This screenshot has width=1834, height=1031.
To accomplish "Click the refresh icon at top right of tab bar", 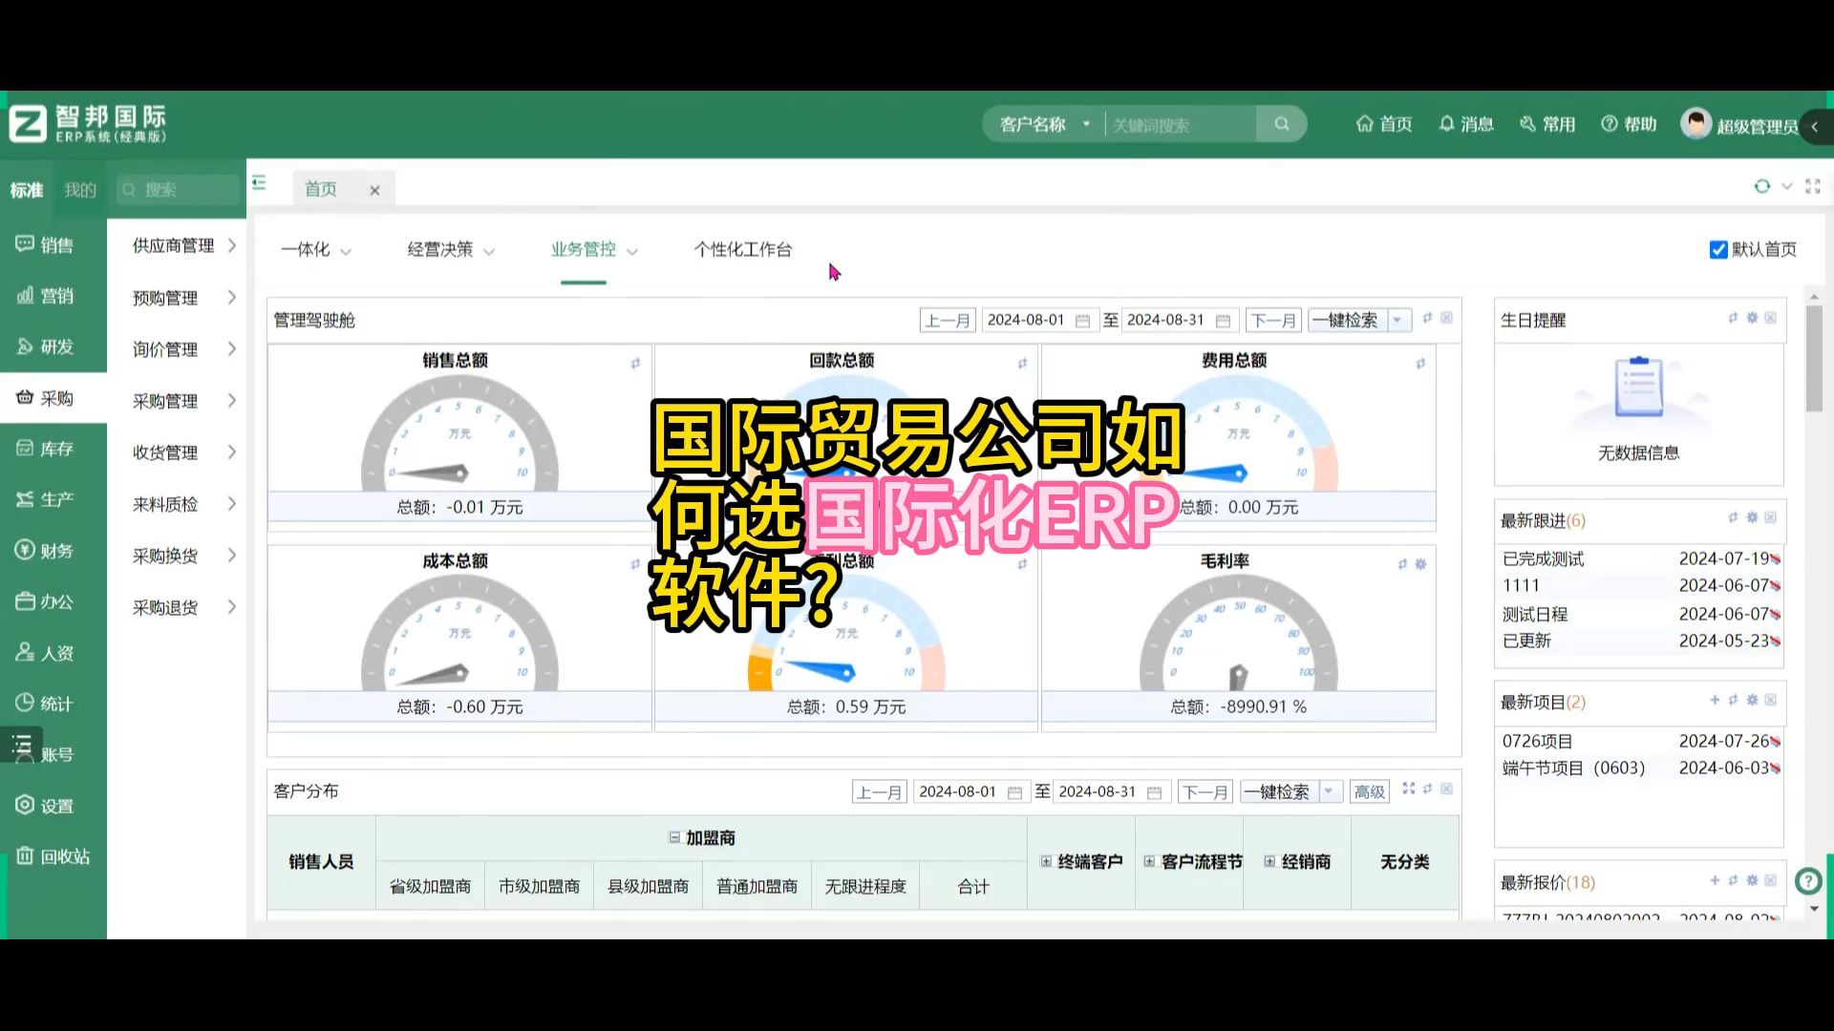I will 1761,186.
